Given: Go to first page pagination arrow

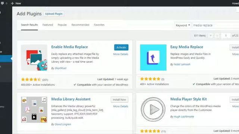Looking at the screenshot, I should pos(211,36).
